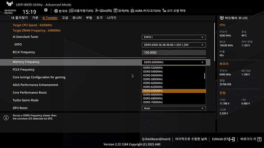Open the 나가기 tab
The image size is (264, 148).
pyautogui.click(x=112, y=18)
